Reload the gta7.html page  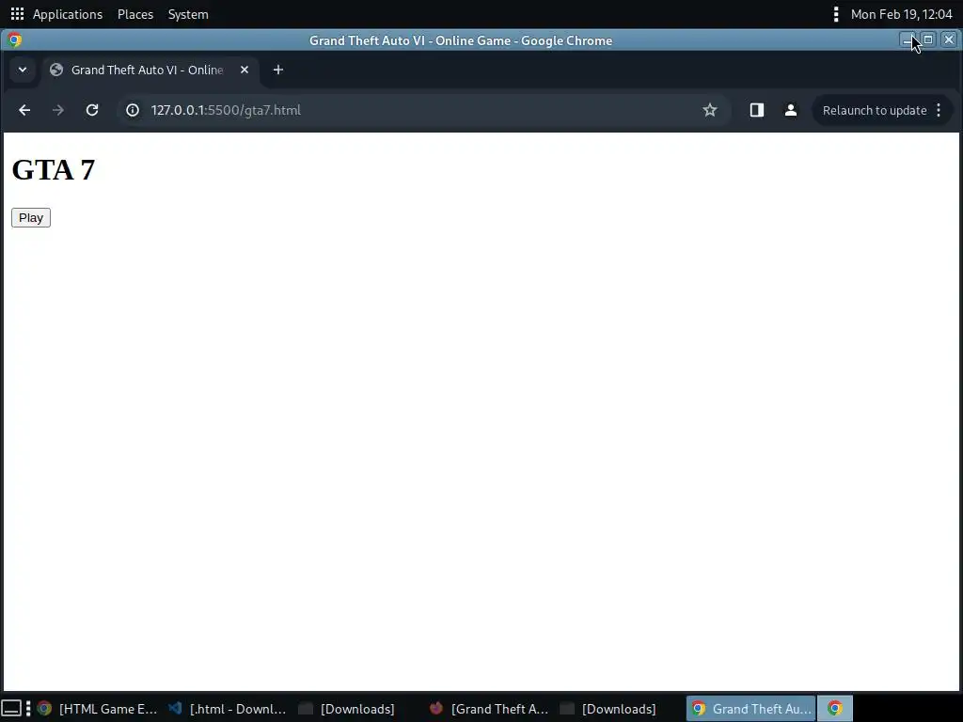(x=92, y=110)
